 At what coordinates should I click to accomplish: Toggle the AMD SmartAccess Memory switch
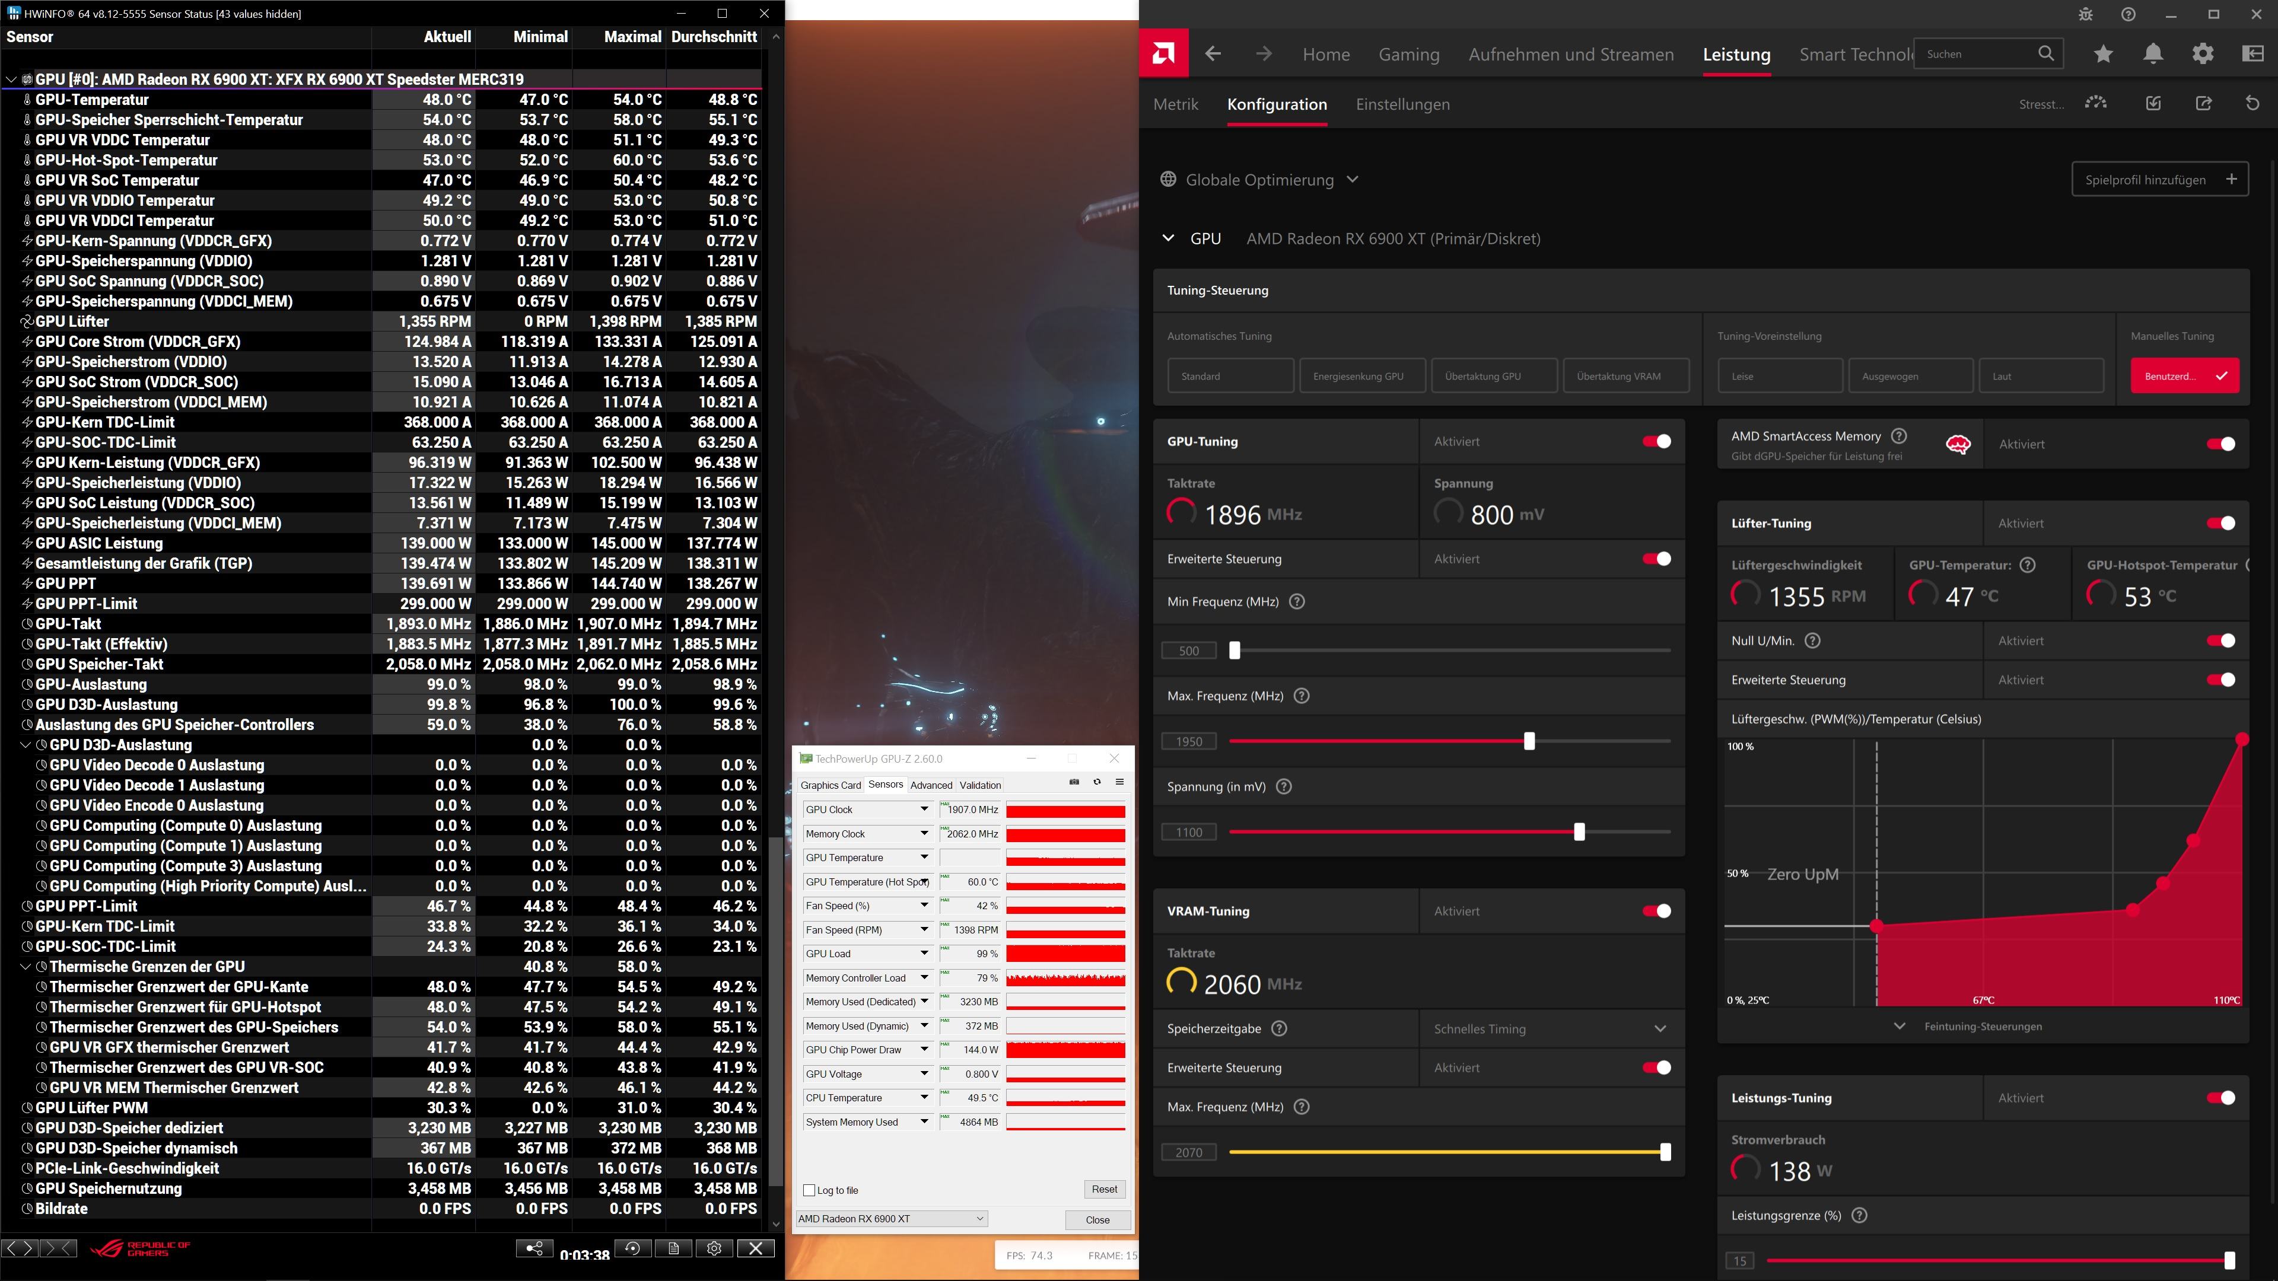click(2220, 444)
